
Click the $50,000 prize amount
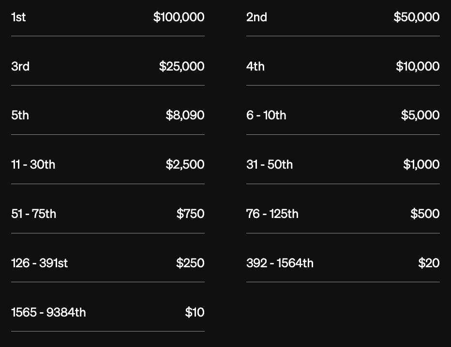pos(417,17)
